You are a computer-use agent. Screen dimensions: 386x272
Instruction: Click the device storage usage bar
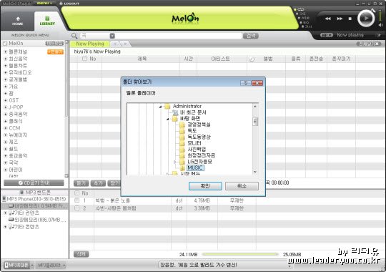(x=240, y=254)
